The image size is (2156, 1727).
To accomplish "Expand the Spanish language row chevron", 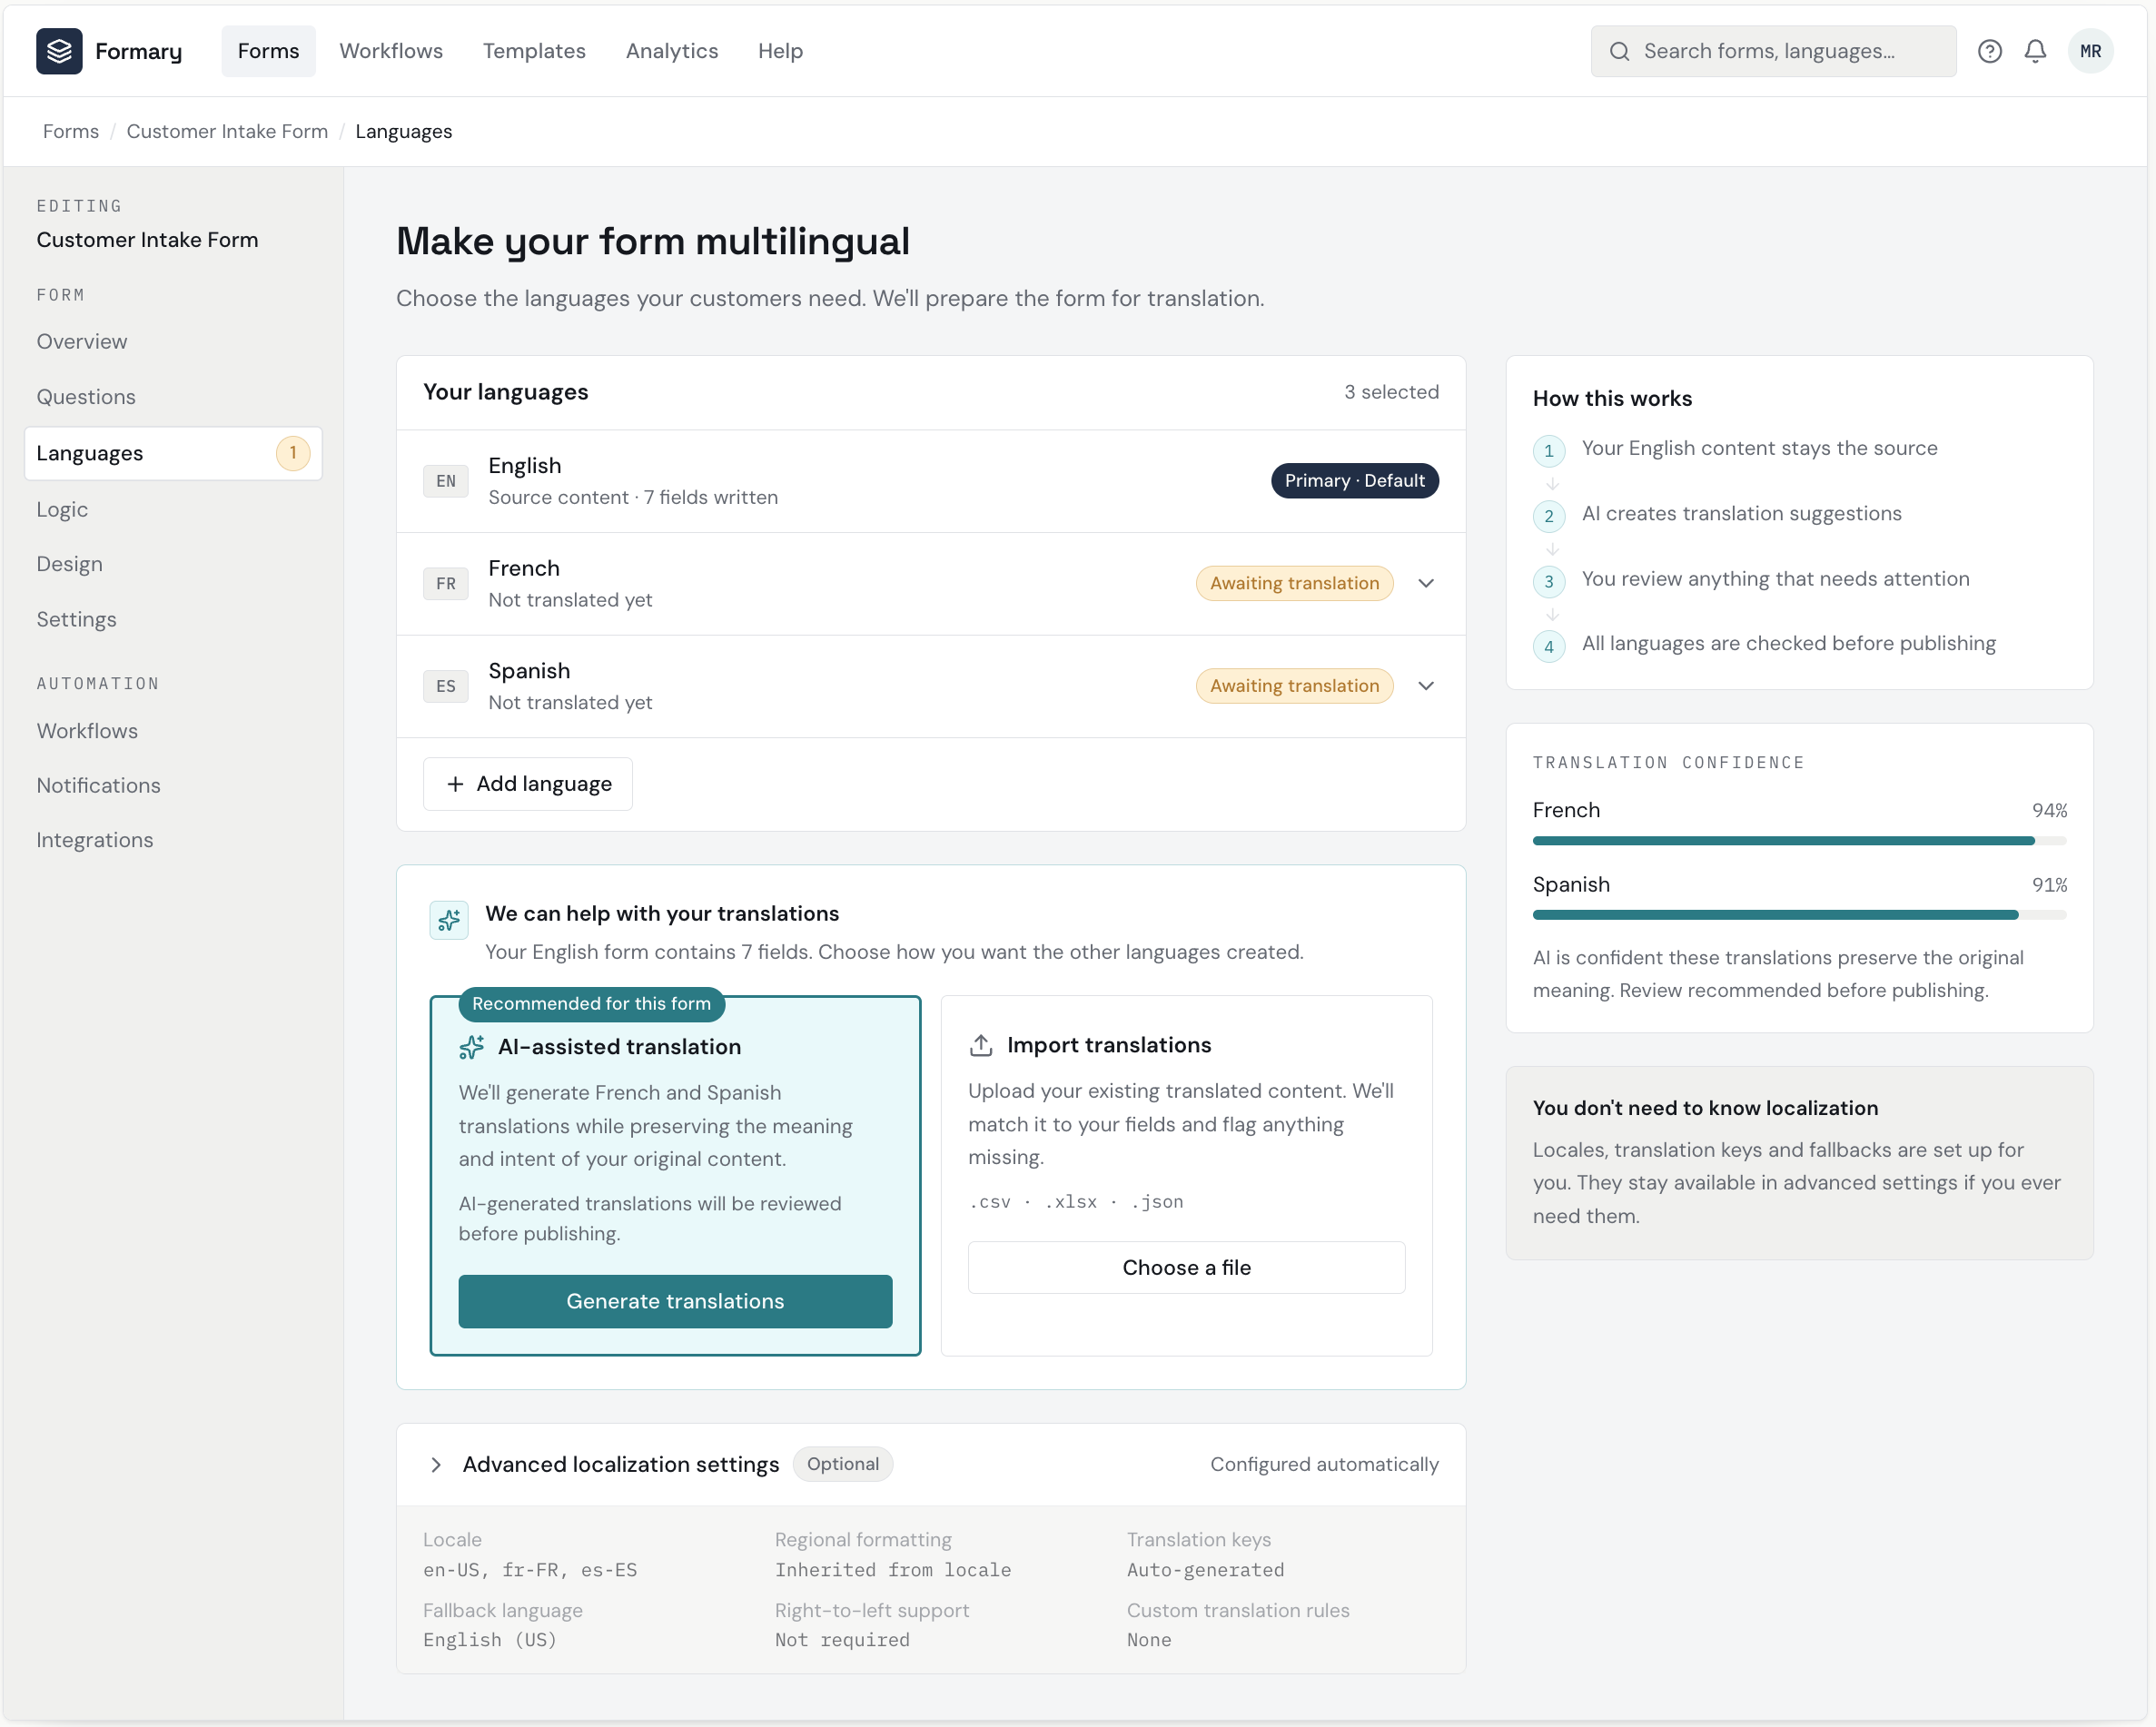I will (1426, 686).
